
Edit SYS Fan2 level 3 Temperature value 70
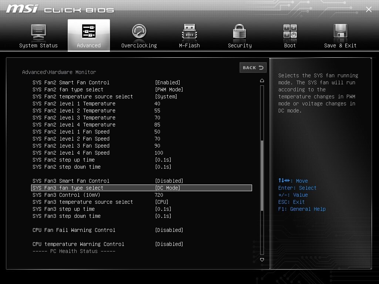(157, 118)
